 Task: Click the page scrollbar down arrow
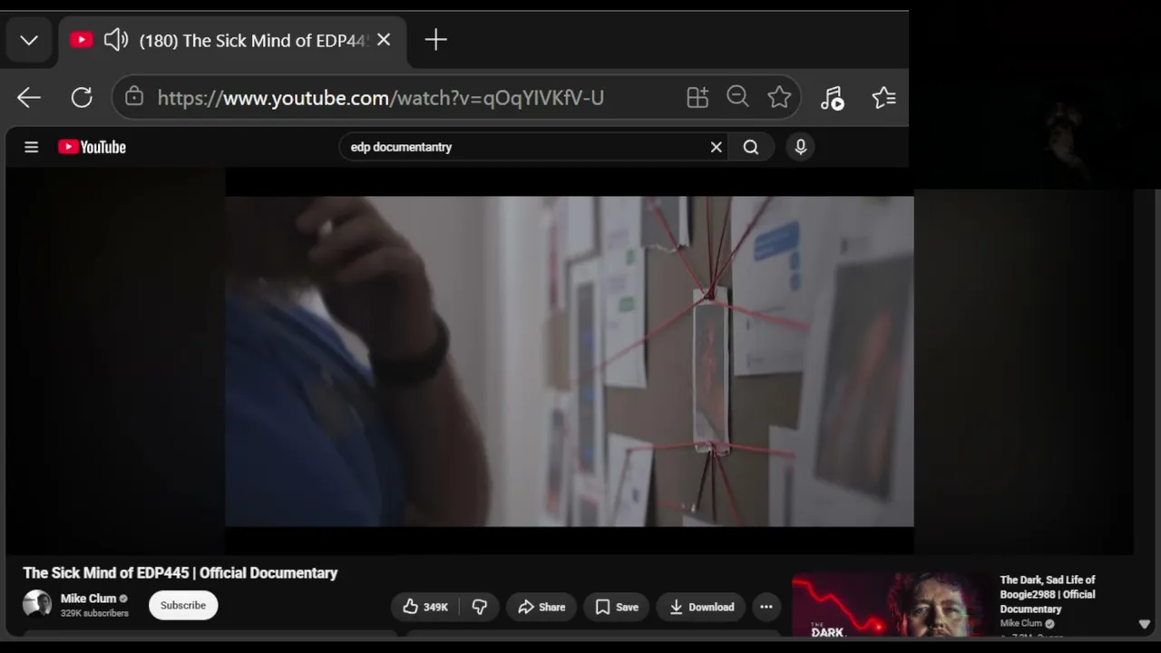[1145, 624]
